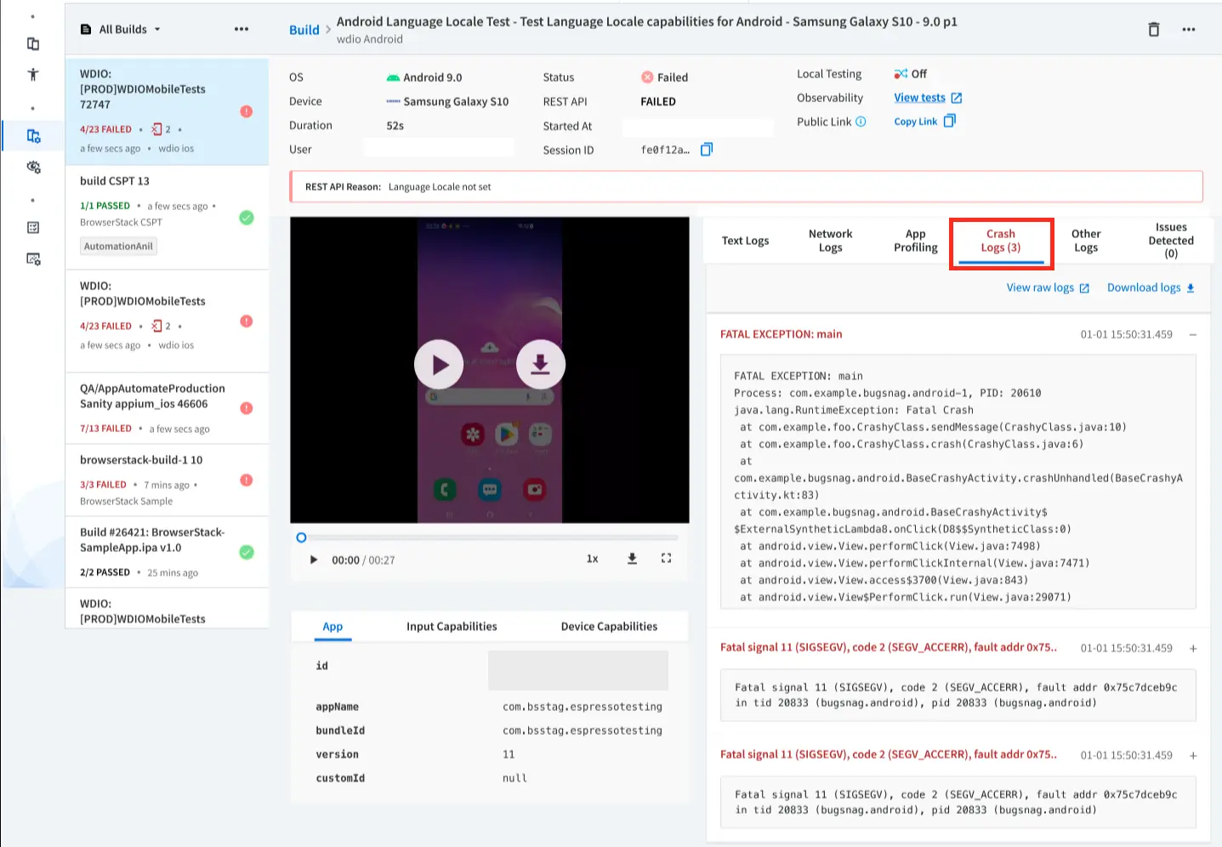Click the Public Link info icon
The image size is (1222, 847).
coord(861,122)
